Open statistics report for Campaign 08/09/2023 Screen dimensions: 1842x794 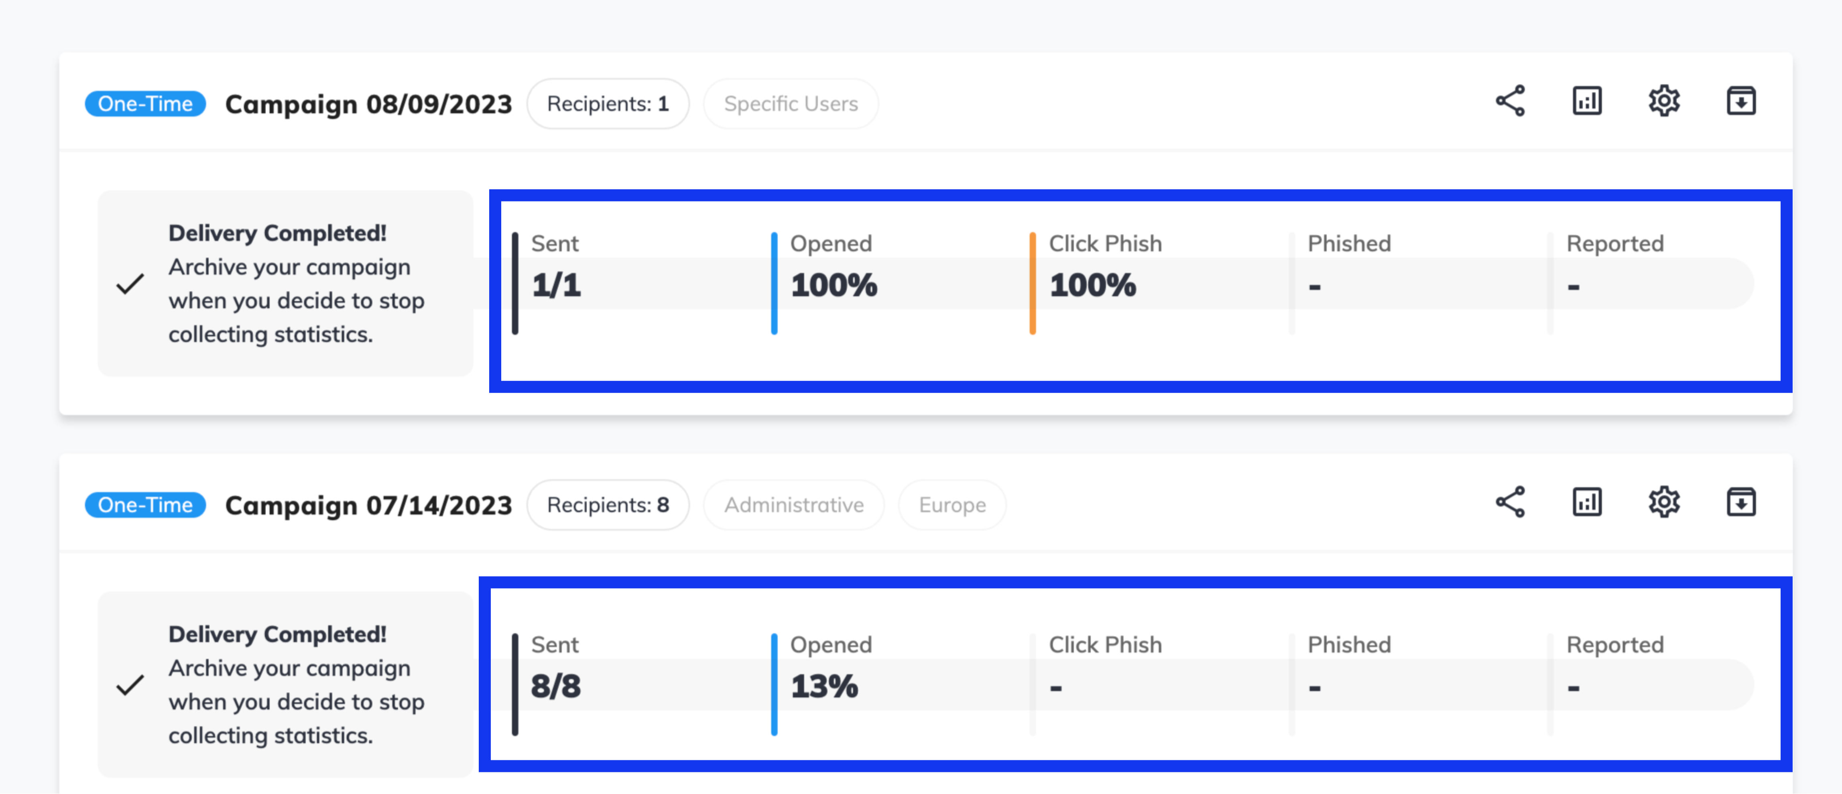(x=1586, y=102)
